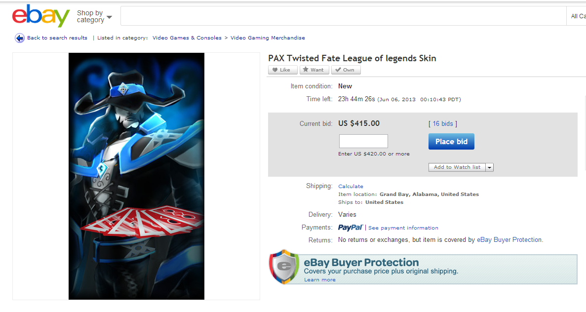Click the Twisted Fate skin image
Image resolution: width=586 pixels, height=312 pixels.
(136, 176)
